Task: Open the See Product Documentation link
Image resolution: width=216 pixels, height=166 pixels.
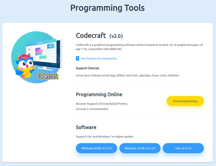Action: point(99,59)
